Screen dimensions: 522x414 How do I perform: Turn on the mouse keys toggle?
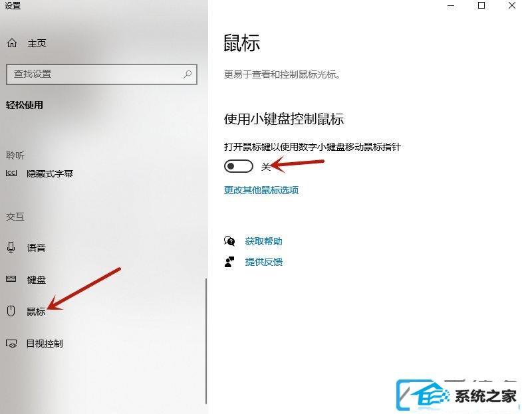click(238, 166)
